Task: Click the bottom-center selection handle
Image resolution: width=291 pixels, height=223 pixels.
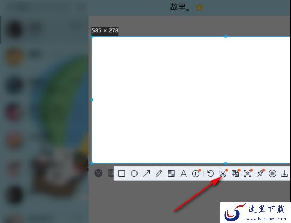Action: [x=225, y=164]
